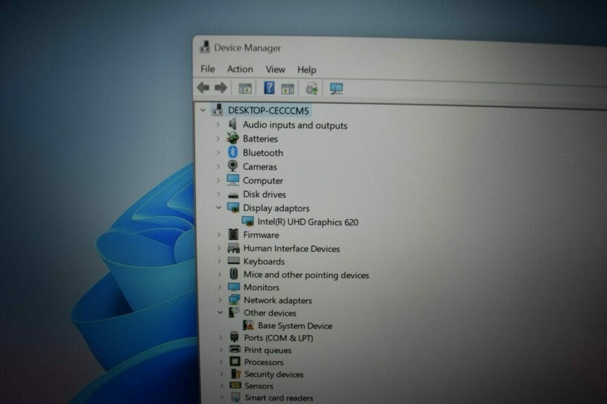Expand the Computer node arrow

click(218, 180)
